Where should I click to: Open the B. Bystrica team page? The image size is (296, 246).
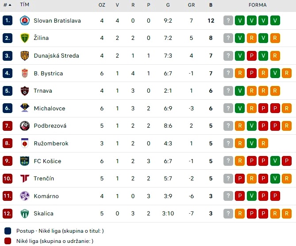tap(48, 73)
